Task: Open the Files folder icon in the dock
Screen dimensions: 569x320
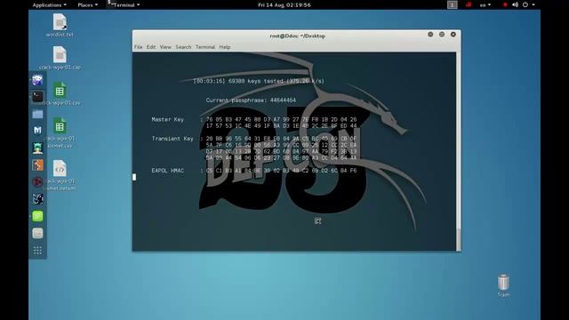Action: click(x=37, y=114)
